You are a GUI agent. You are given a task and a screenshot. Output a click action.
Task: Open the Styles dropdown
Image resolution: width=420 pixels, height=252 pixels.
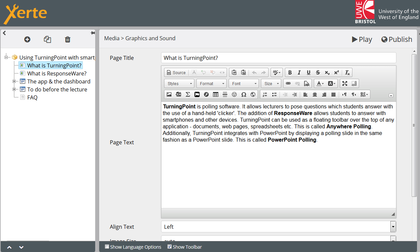click(x=179, y=83)
